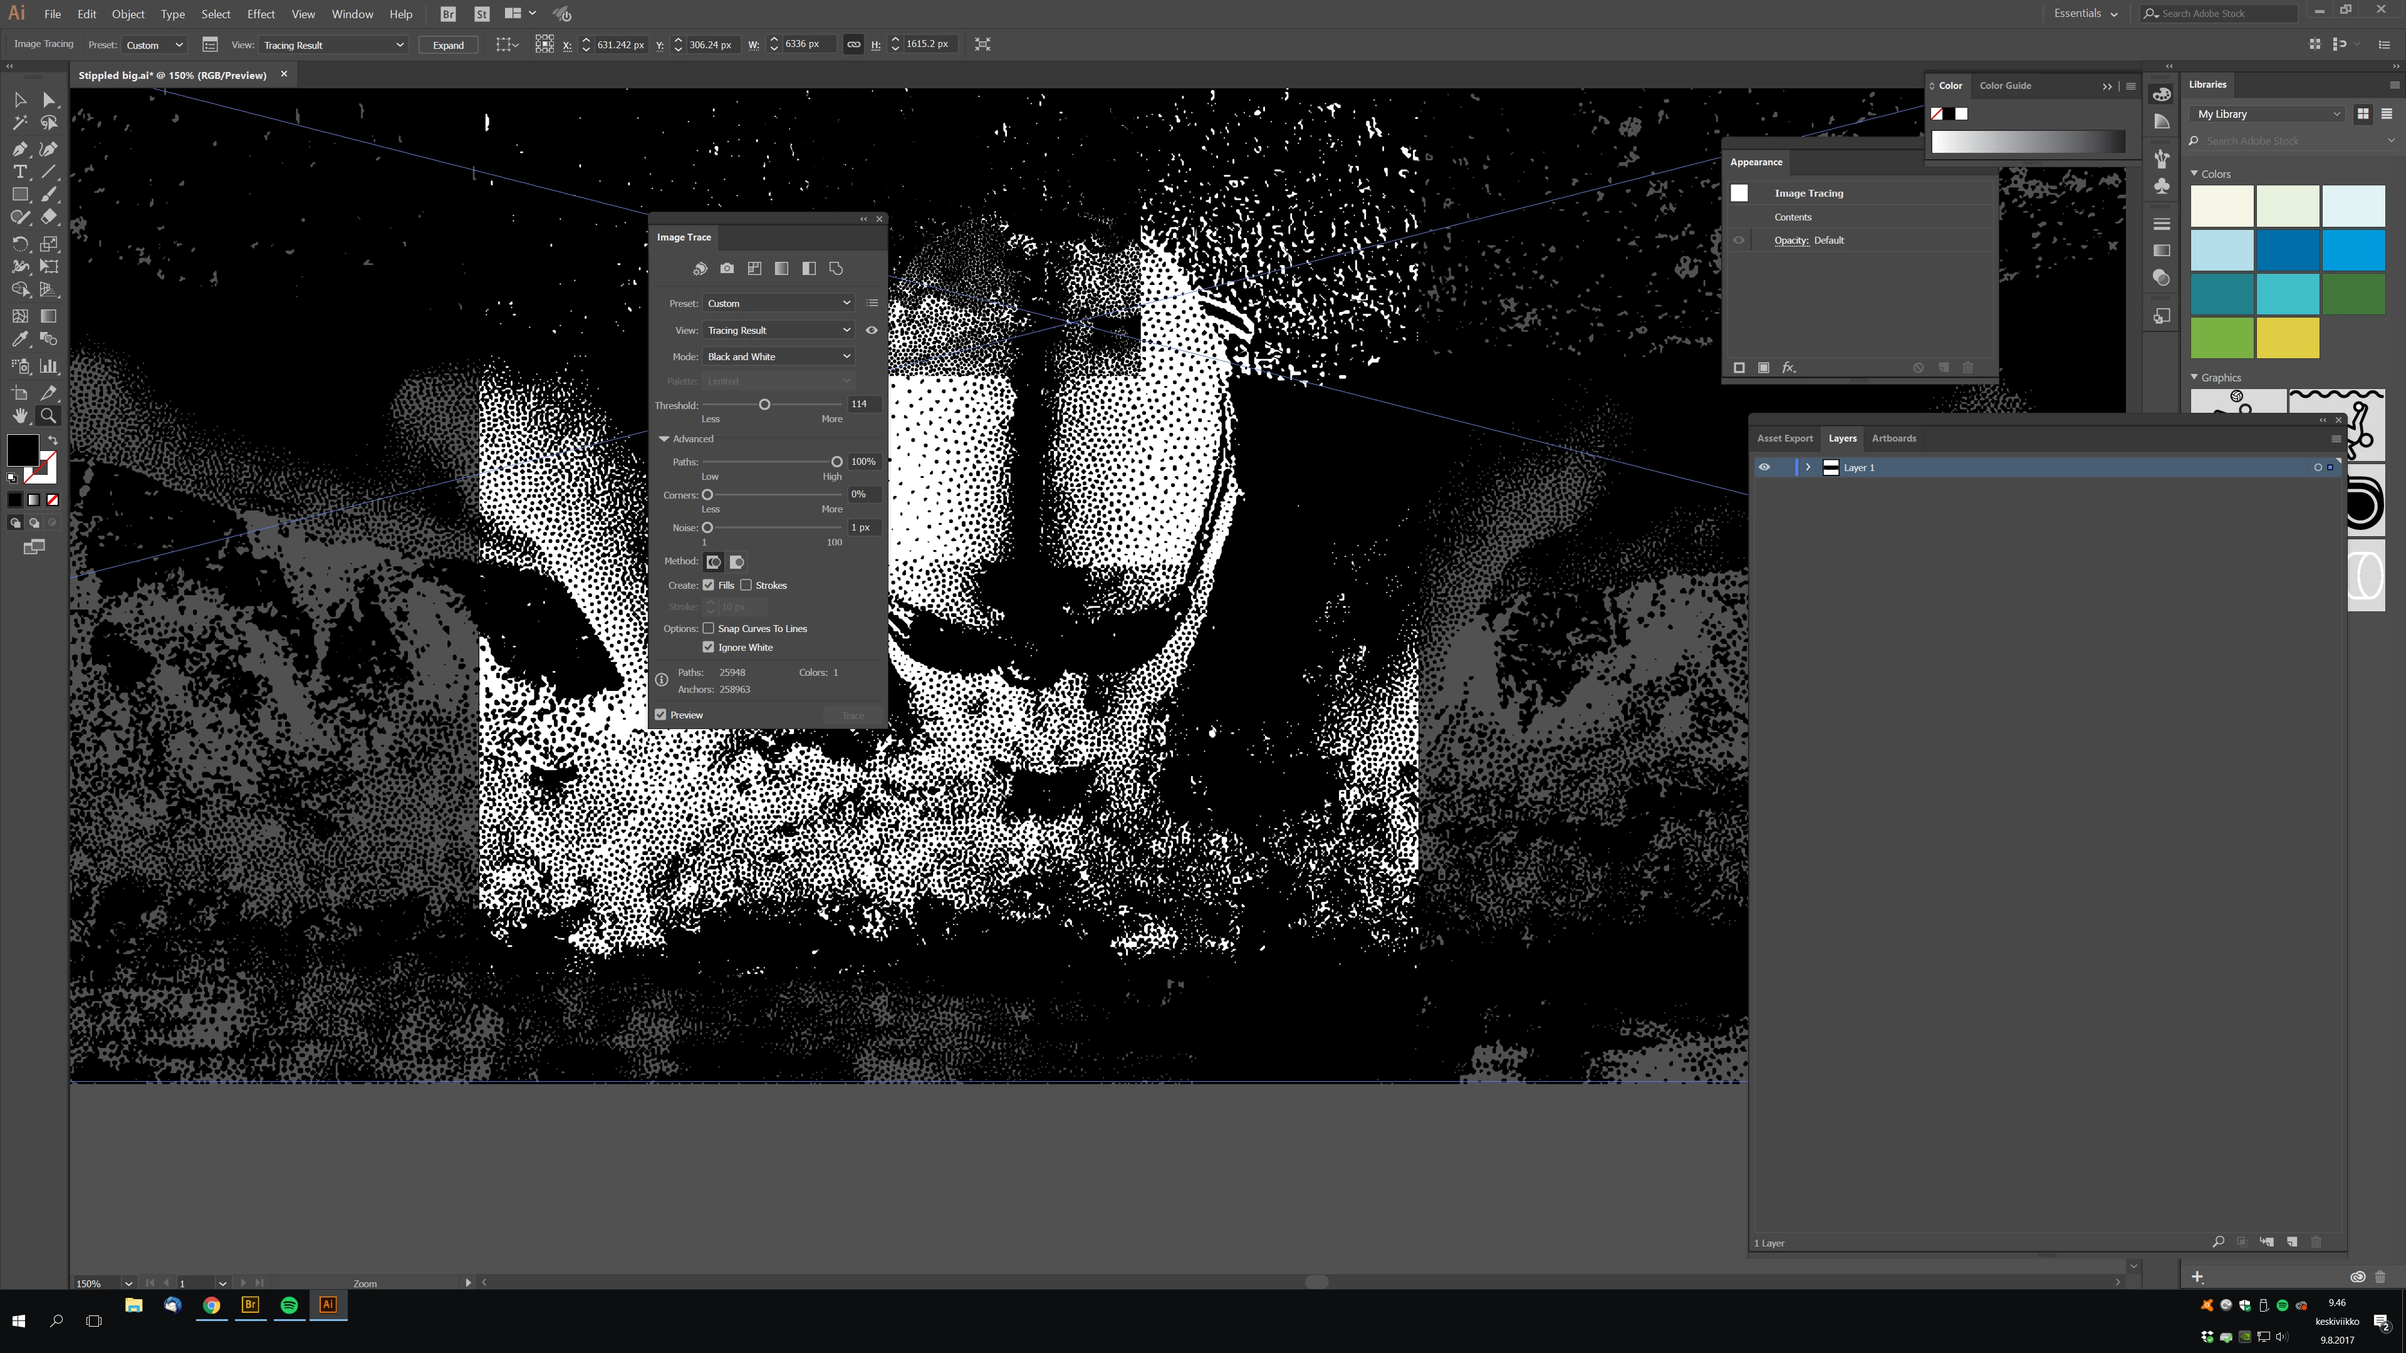This screenshot has height=1353, width=2406.
Task: Open Spotify from the taskbar
Action: point(289,1305)
